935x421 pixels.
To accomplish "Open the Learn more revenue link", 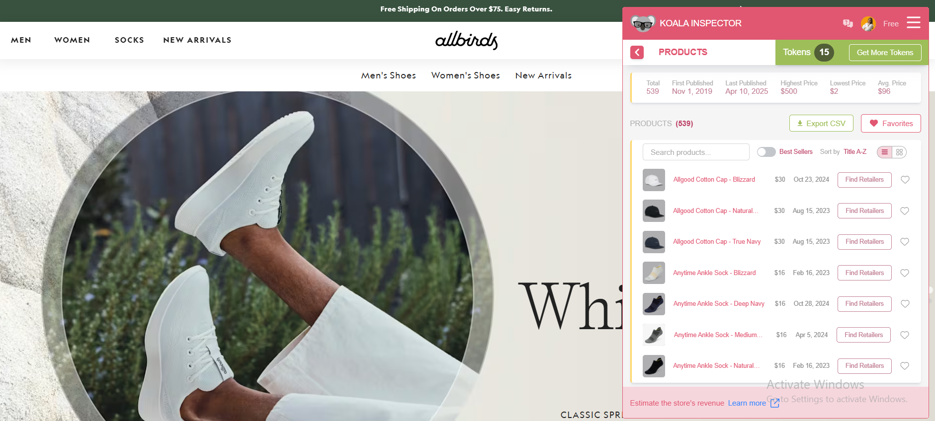I will tap(747, 403).
